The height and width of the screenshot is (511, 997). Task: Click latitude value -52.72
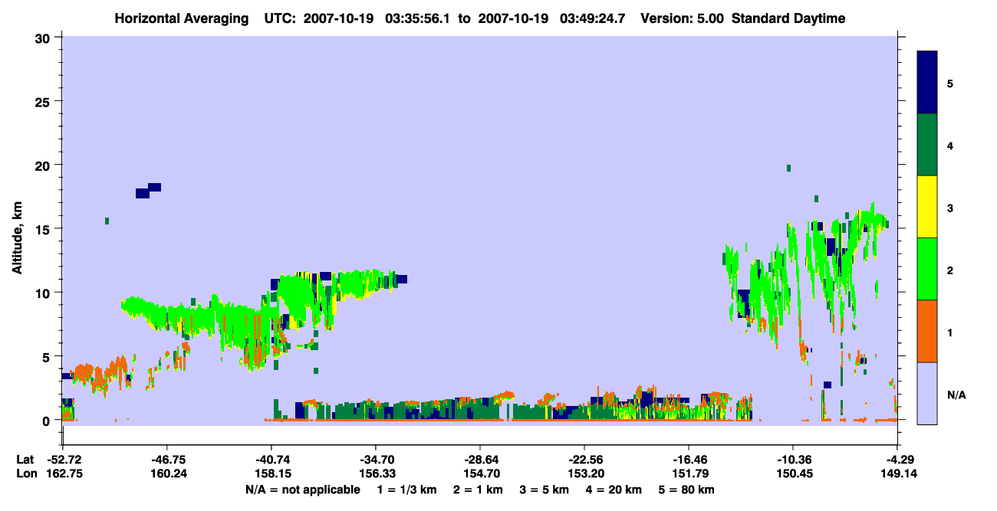click(x=64, y=460)
